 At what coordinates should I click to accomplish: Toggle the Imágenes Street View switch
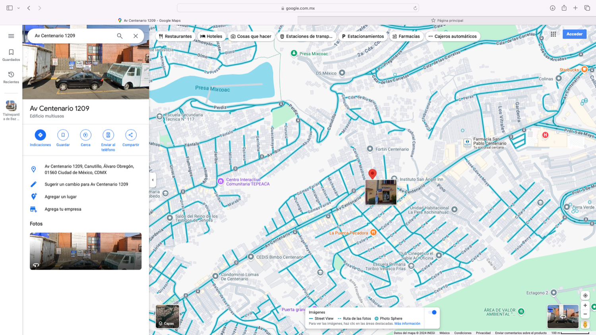pyautogui.click(x=433, y=312)
